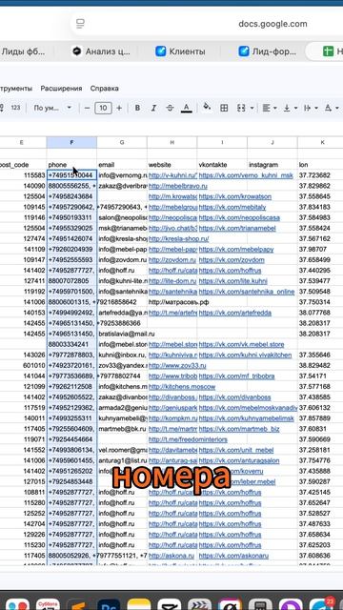343x610 pixels.
Task: Open the http://www.zov33.ru link
Action: tap(177, 366)
